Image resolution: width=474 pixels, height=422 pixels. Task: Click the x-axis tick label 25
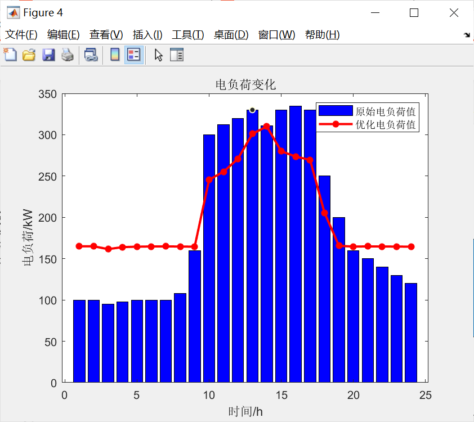(426, 395)
